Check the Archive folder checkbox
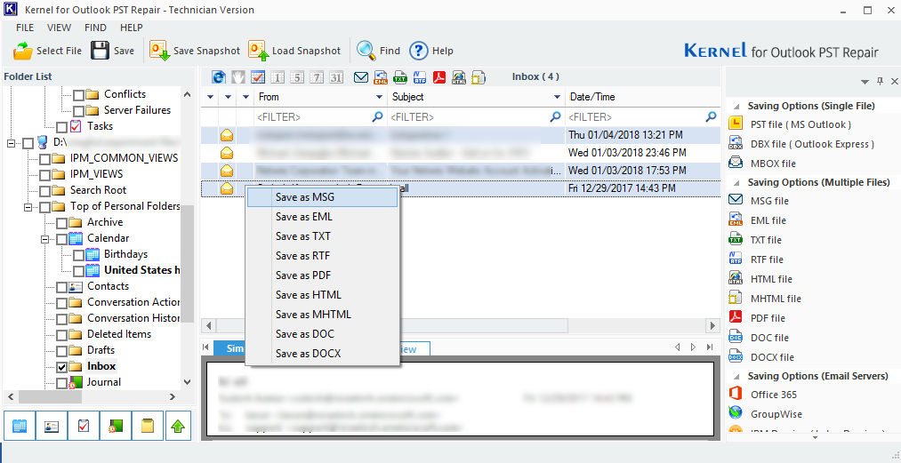Screen dimensions: 901x463 62,222
